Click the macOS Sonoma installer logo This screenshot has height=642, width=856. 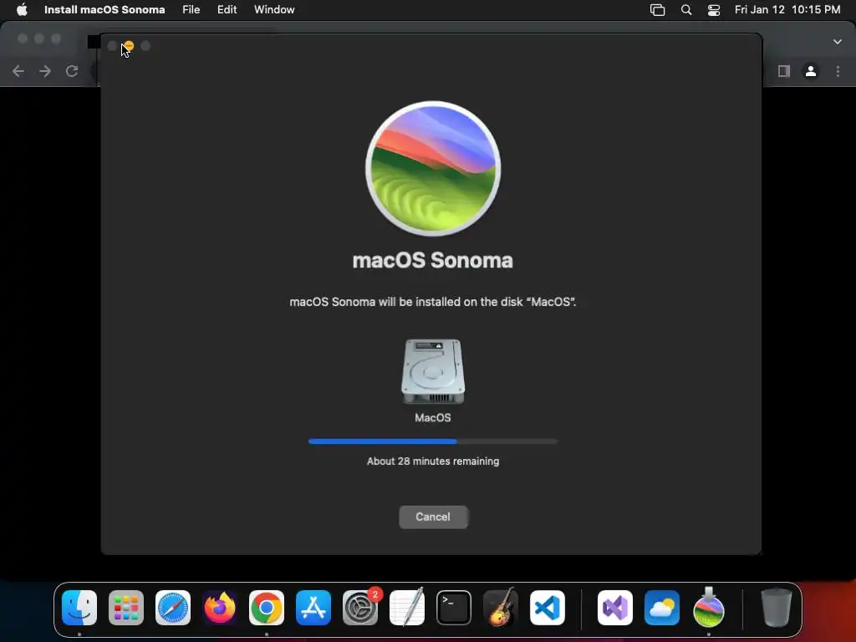pos(433,168)
